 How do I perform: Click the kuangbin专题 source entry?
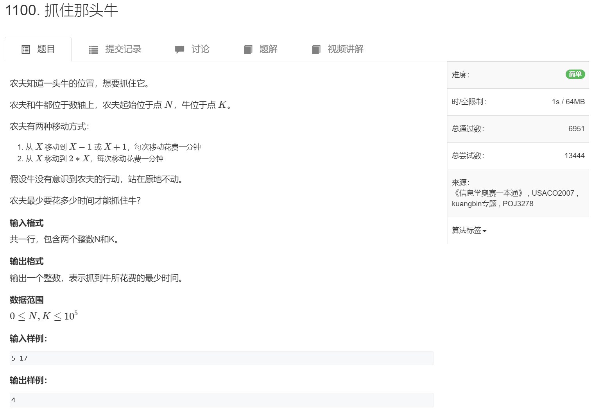tap(476, 204)
